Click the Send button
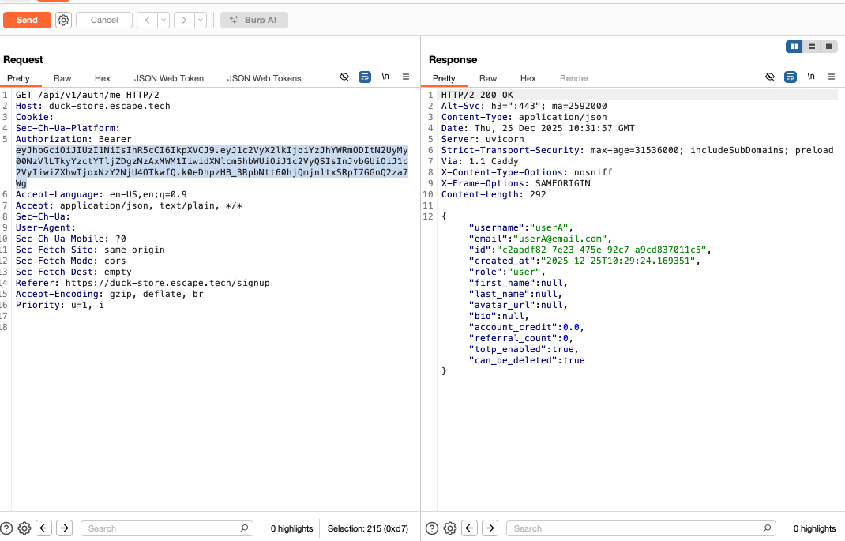The width and height of the screenshot is (845, 541). pos(27,20)
